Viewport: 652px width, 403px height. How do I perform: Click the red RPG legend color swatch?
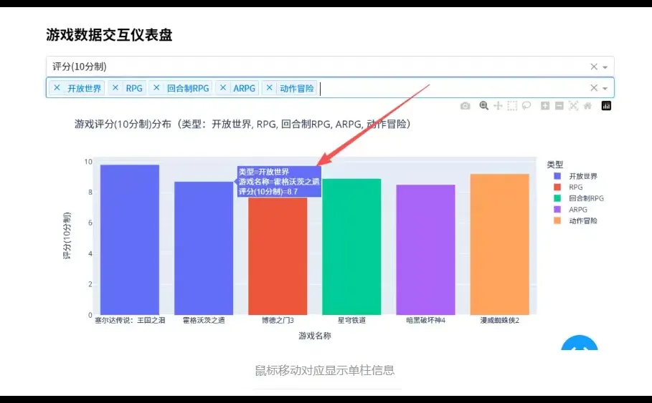pos(557,187)
